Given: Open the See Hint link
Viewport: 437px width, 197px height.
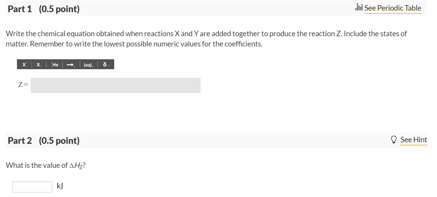Looking at the screenshot, I should (x=414, y=140).
